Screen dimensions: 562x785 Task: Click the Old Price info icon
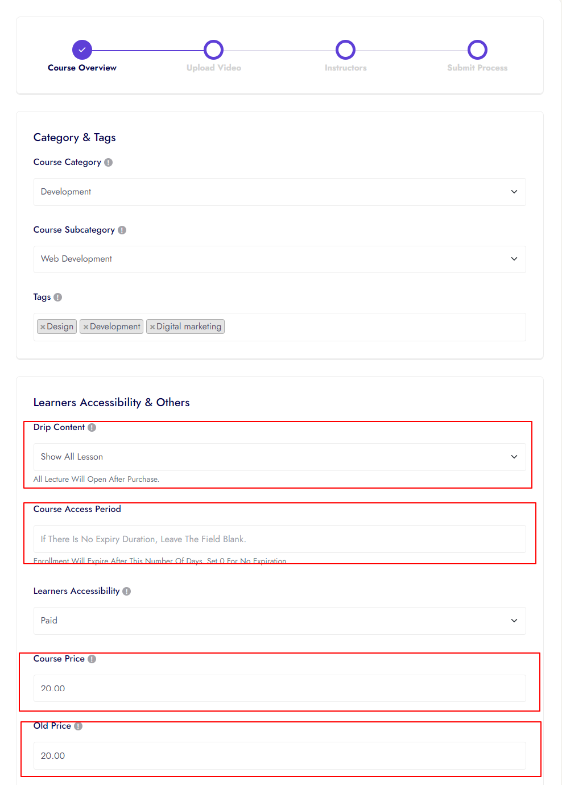click(78, 726)
